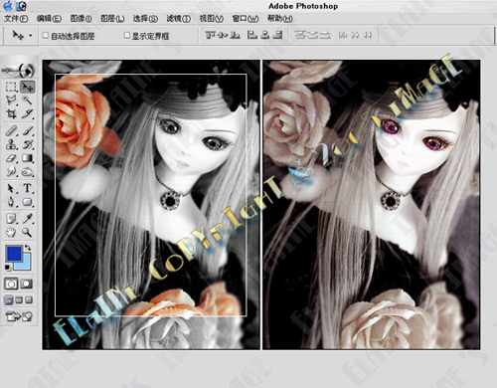497x388 pixels.
Task: Select the Pen tool
Action: coord(11,202)
